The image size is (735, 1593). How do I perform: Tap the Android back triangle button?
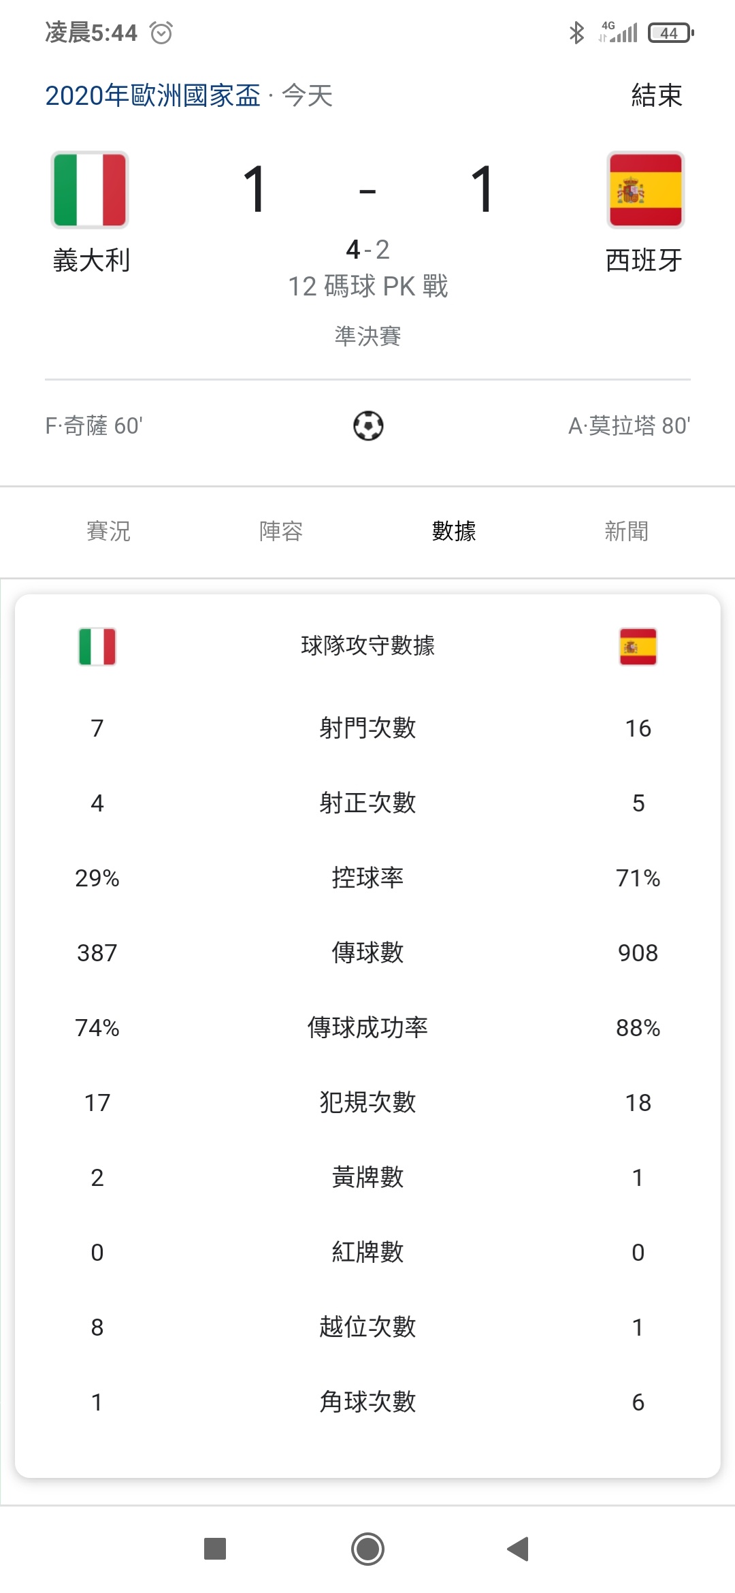519,1549
